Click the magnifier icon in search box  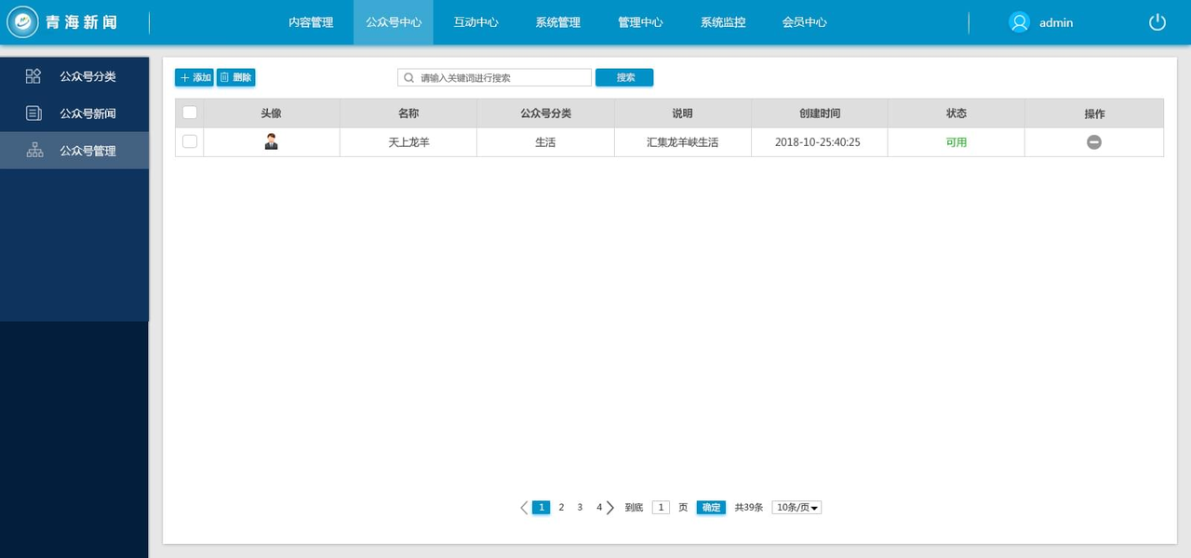coord(408,78)
